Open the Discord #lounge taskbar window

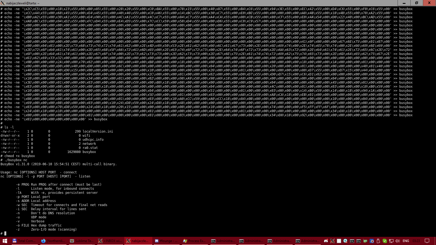tap(166, 241)
